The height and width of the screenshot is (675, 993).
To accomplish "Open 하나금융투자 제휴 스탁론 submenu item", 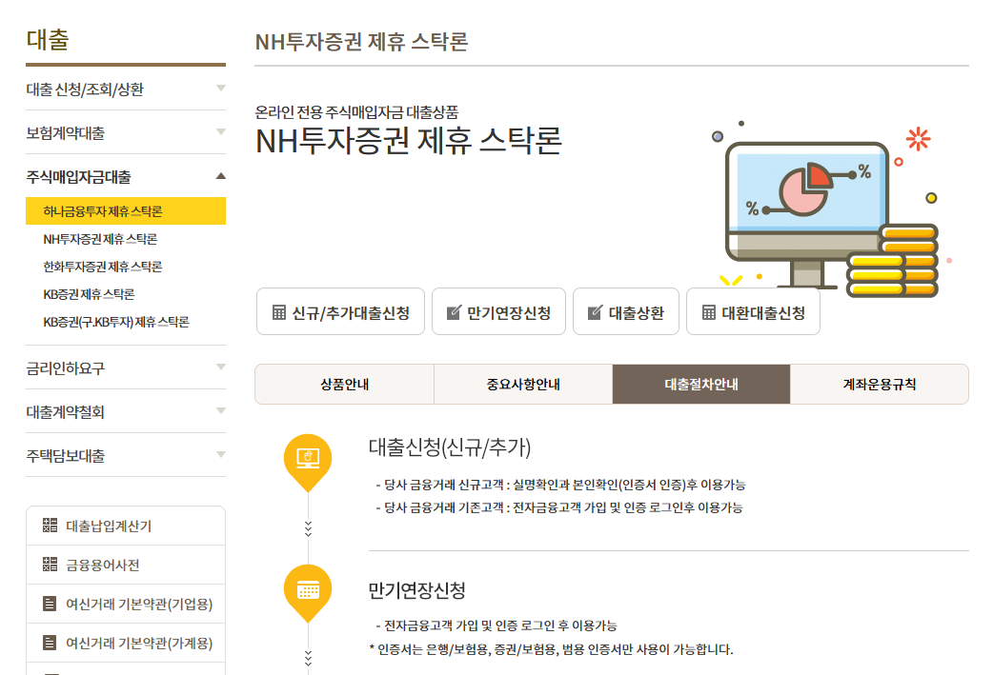I will [x=126, y=210].
